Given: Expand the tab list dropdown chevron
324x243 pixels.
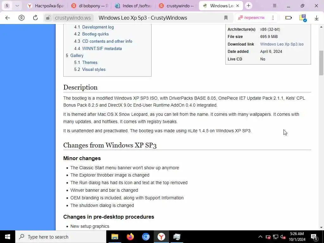Looking at the screenshot, I should 17,6.
